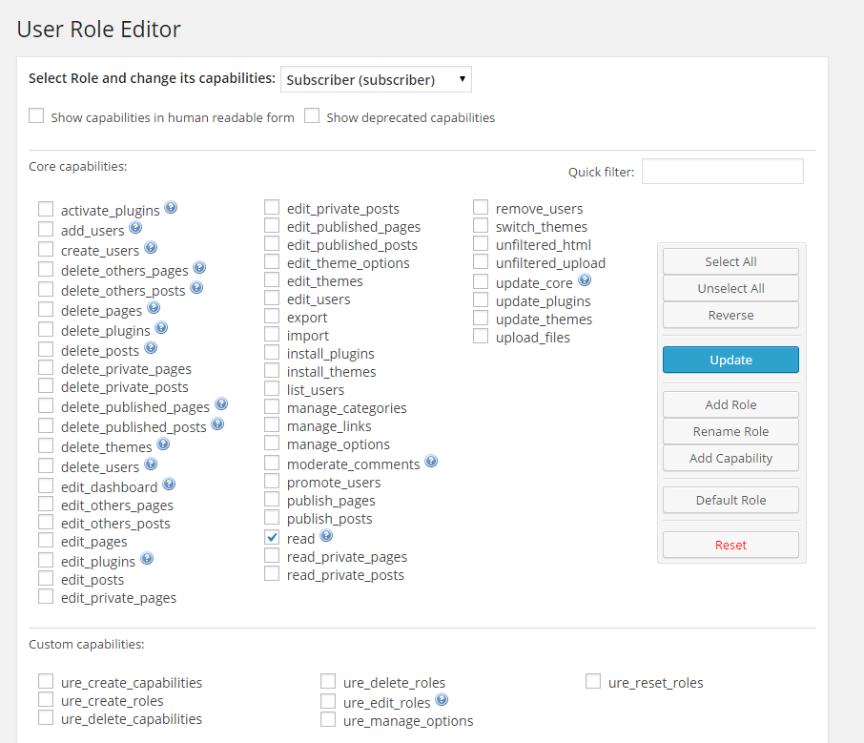
Task: Click the blue Update button
Action: [730, 360]
